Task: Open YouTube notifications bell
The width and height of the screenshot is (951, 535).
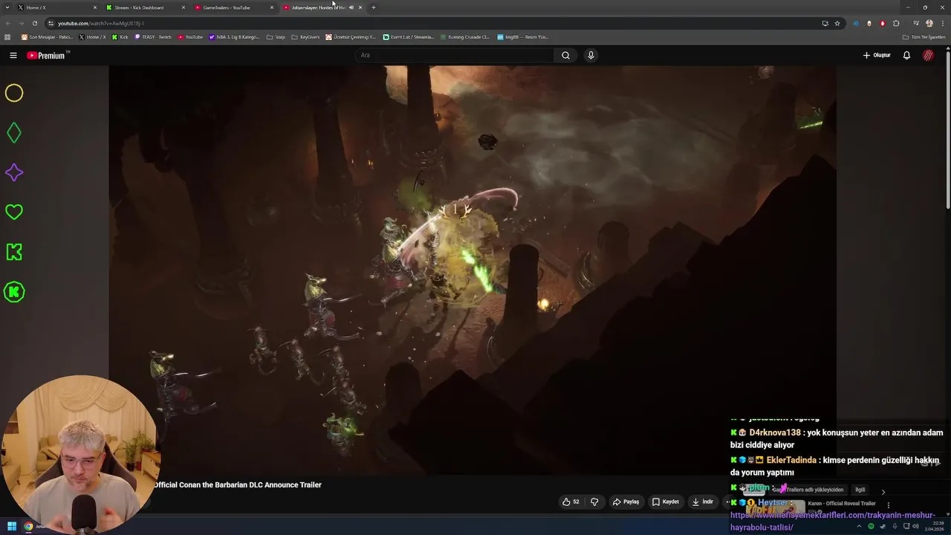Action: point(906,55)
